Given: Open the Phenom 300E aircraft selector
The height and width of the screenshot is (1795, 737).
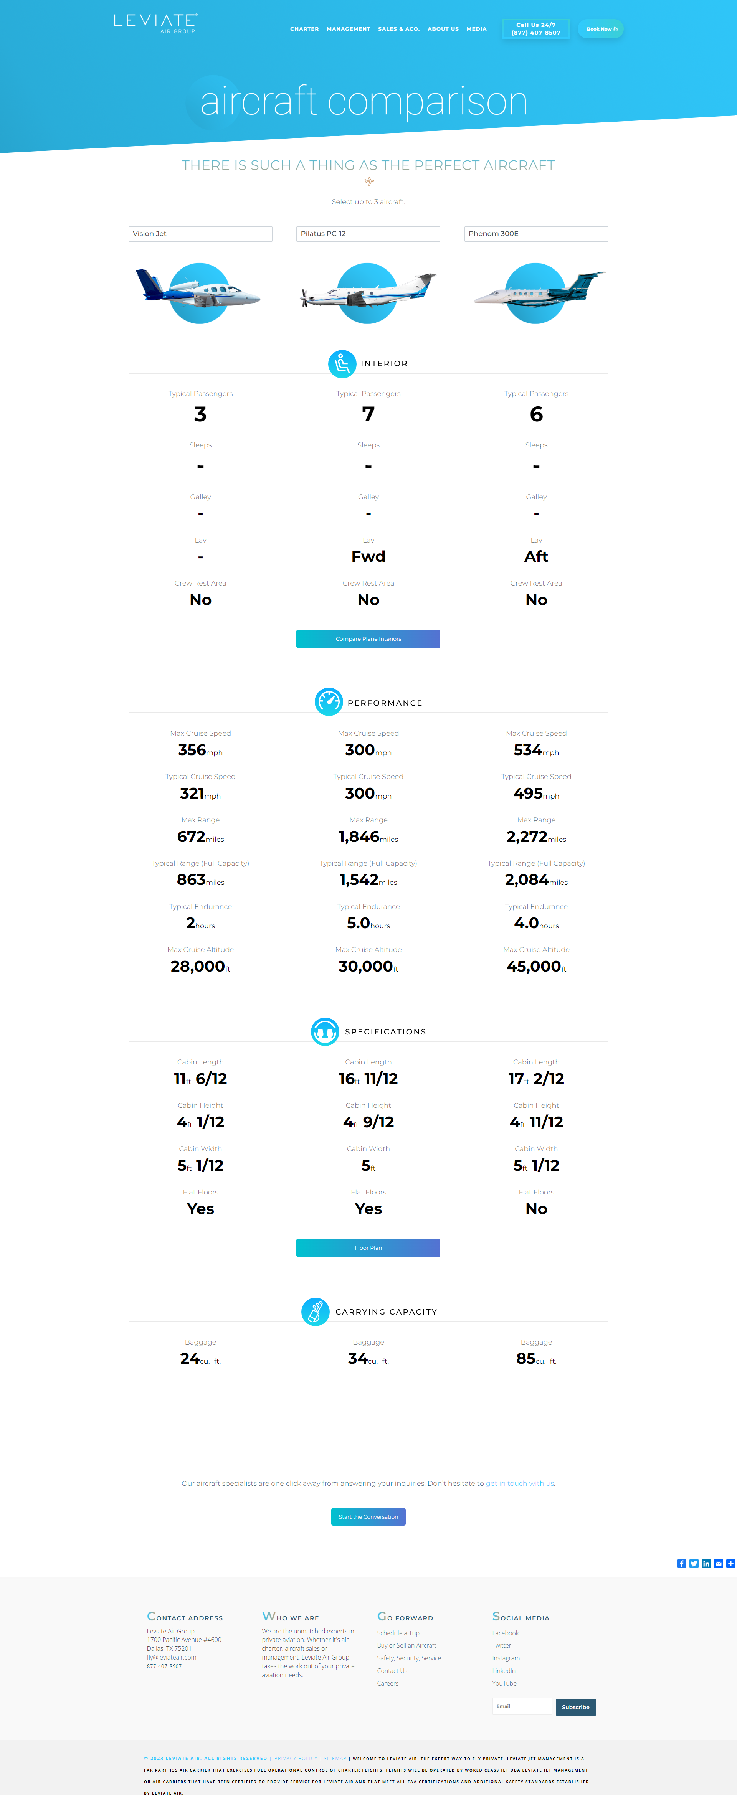Looking at the screenshot, I should [536, 234].
